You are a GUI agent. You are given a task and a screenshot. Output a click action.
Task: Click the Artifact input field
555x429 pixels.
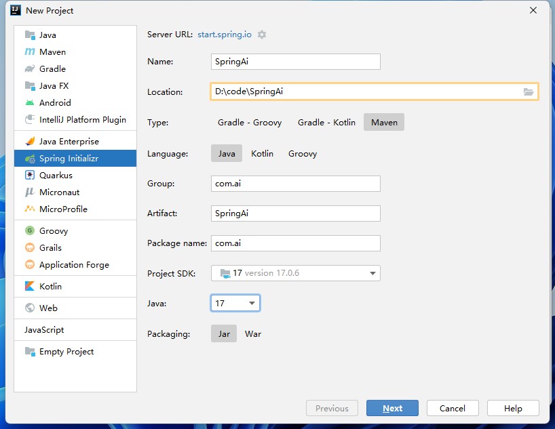pos(296,213)
